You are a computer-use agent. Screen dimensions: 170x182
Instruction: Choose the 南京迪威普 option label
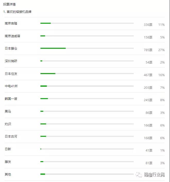point(12,36)
